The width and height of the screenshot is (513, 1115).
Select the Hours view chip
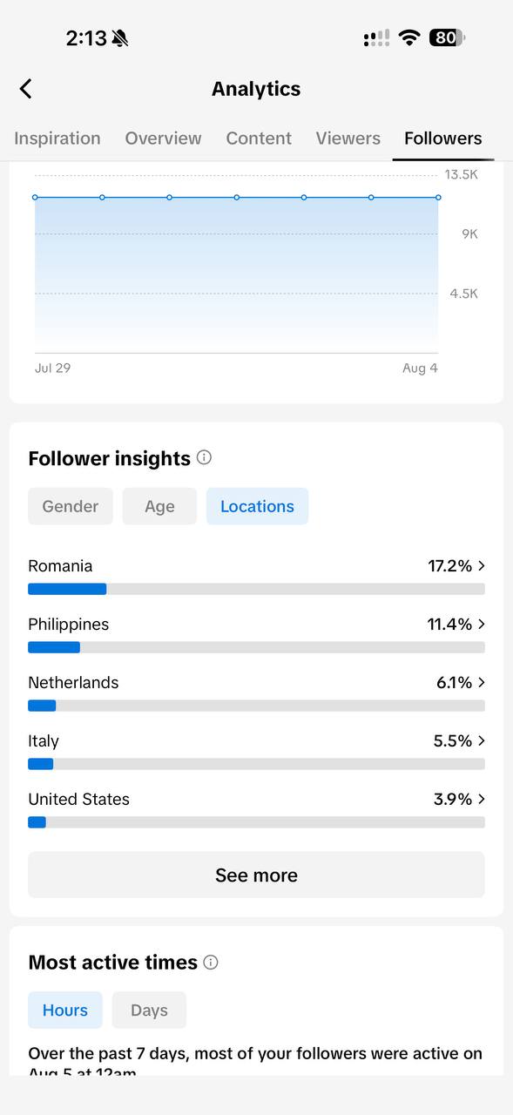[x=65, y=1010]
